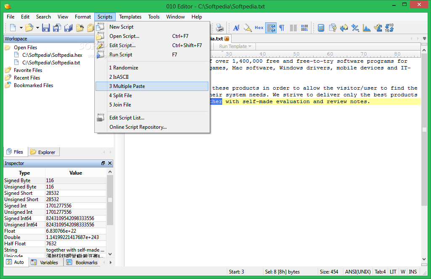Open Edit Script List... entry
This screenshot has height=279, width=431.
[x=152, y=118]
